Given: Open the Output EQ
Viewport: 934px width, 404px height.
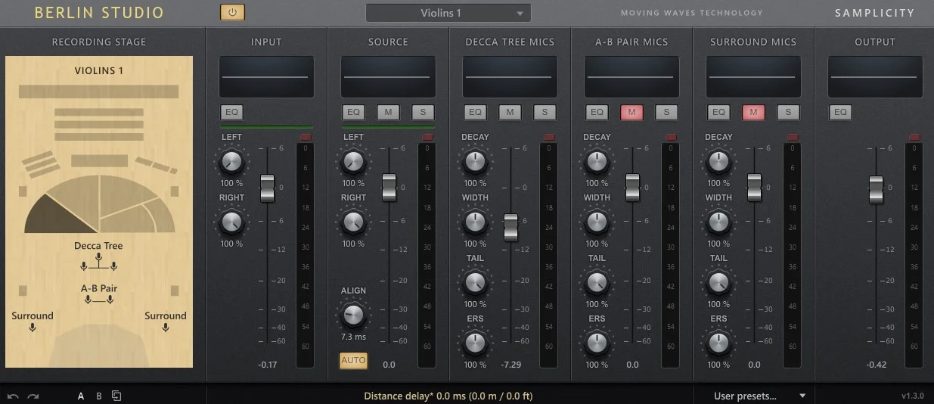Looking at the screenshot, I should (x=840, y=112).
